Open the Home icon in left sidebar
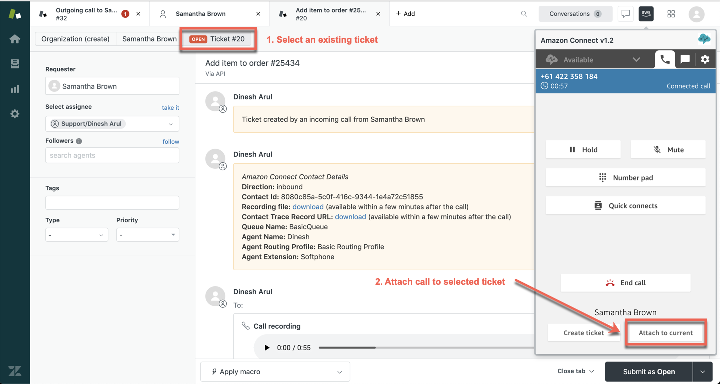Image resolution: width=720 pixels, height=384 pixels. 15,39
